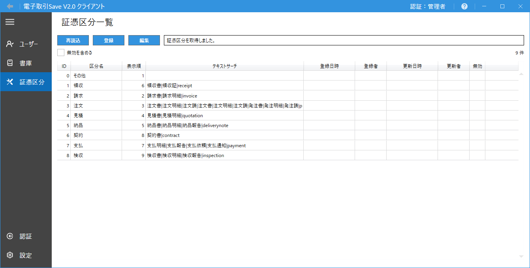Click the back arrow in title bar
Screen dimensions: 530x268
tap(10, 6)
